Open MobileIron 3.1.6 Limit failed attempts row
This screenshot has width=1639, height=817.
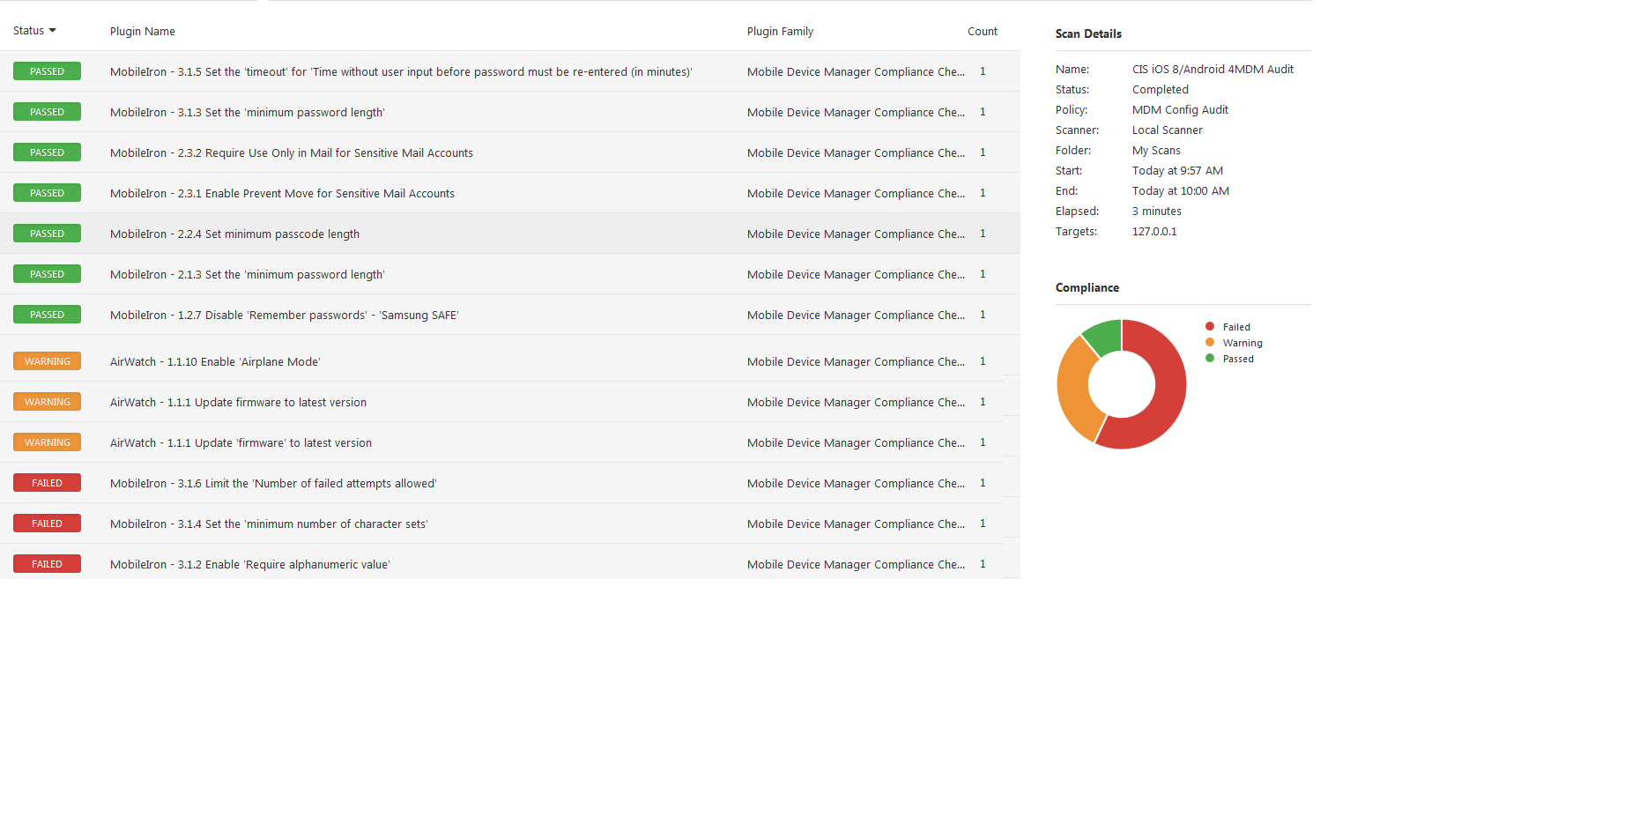pos(510,483)
